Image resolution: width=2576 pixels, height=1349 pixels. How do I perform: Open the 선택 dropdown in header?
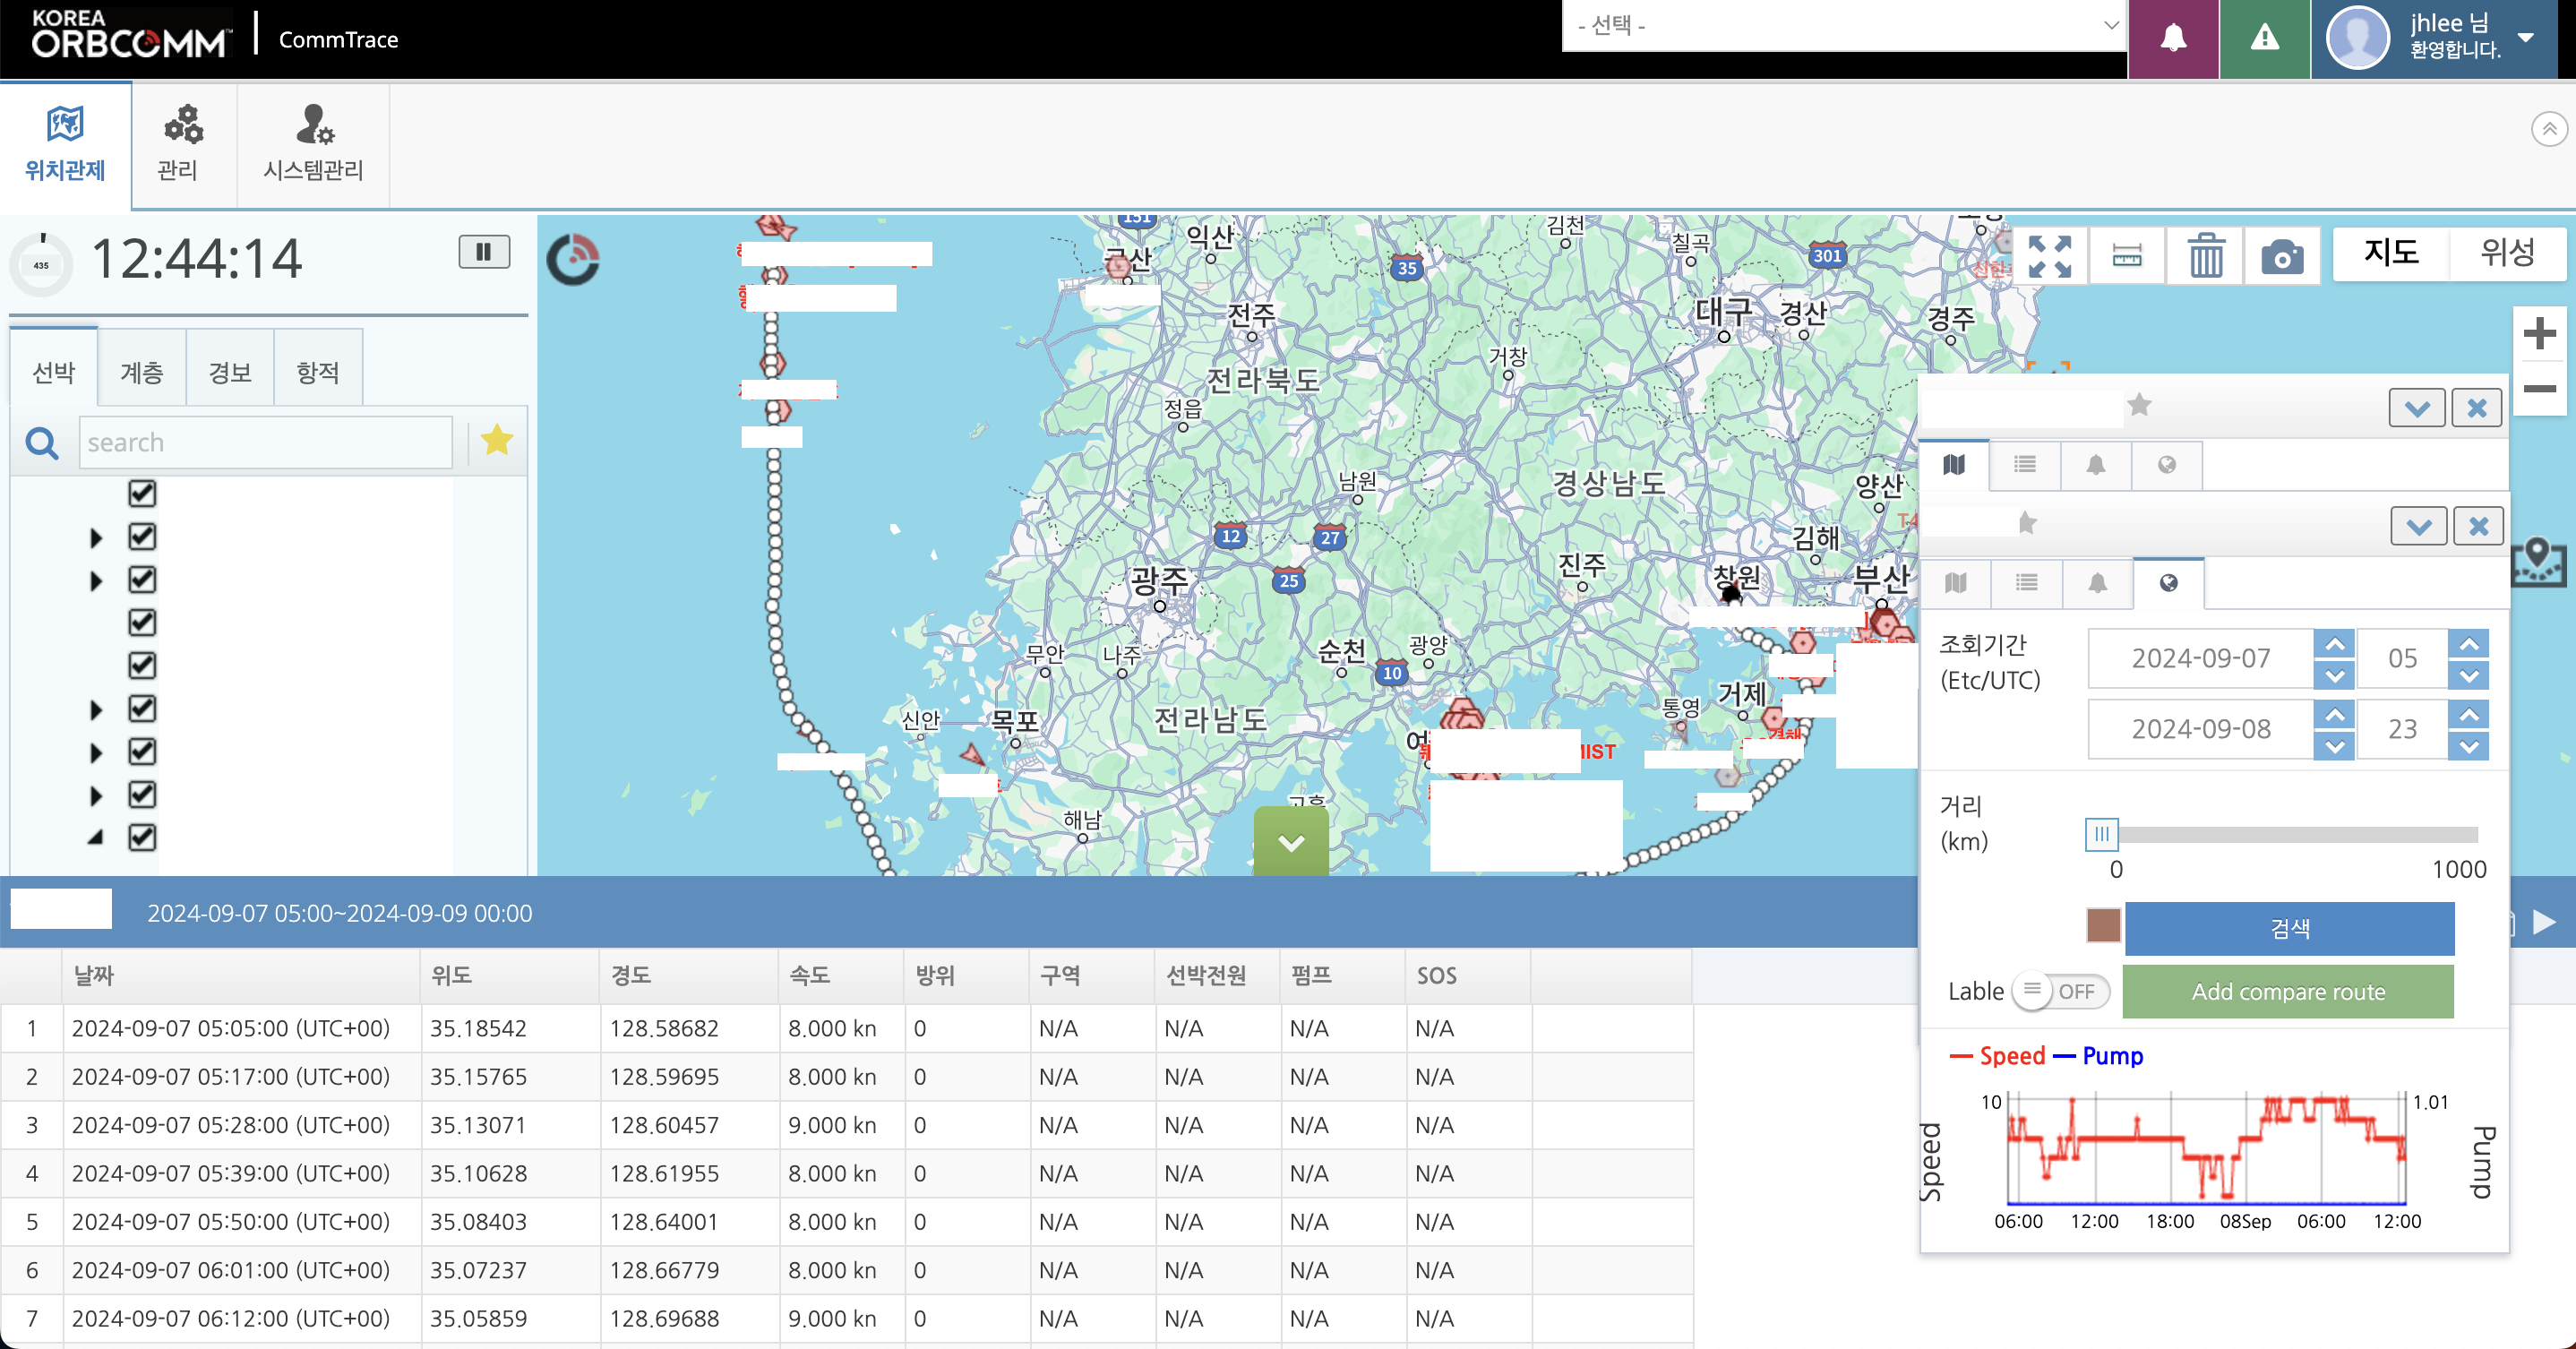pyautogui.click(x=1844, y=26)
